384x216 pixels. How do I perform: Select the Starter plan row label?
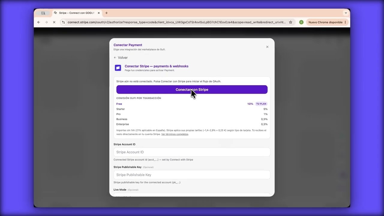pos(121,109)
